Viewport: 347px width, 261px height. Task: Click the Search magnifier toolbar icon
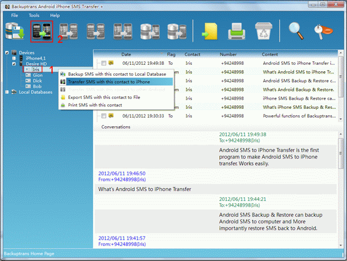click(x=296, y=31)
